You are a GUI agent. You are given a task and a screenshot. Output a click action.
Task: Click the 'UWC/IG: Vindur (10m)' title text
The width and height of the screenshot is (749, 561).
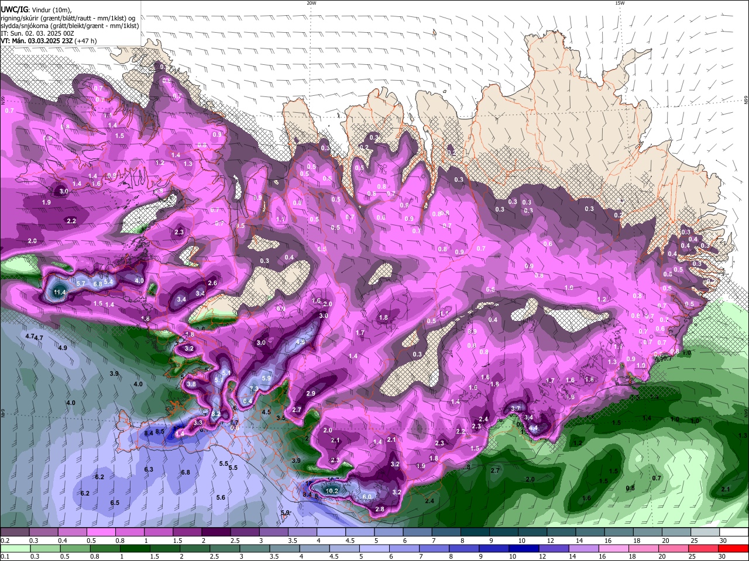(36, 10)
